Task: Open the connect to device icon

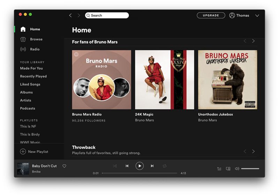Action: click(x=228, y=168)
